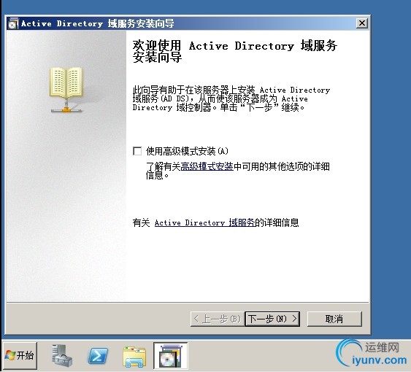The height and width of the screenshot is (372, 411).
Task: Click the wizard title bar icon
Action: [x=13, y=23]
